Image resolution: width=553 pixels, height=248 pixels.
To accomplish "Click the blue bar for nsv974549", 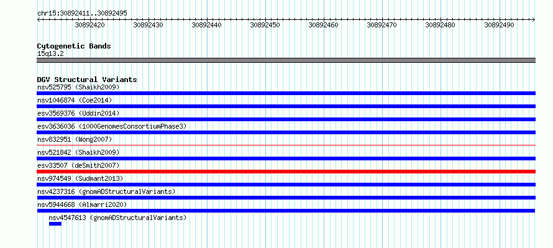I will tap(286, 185).
